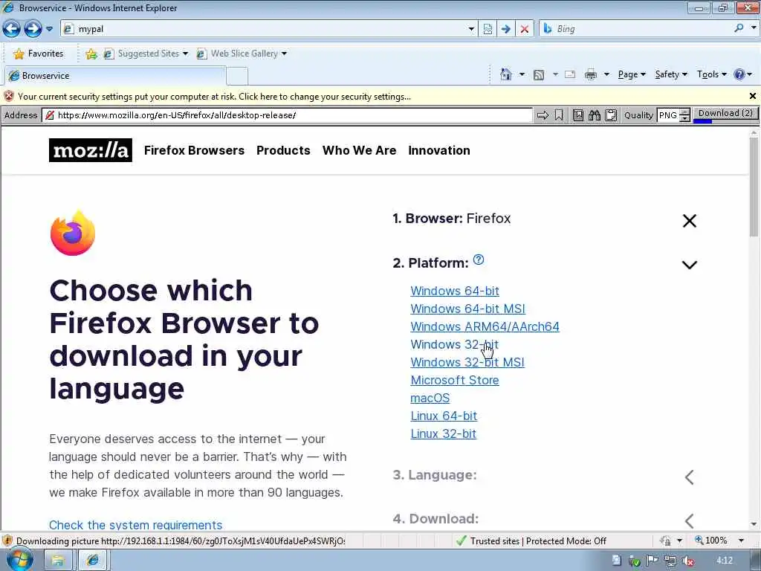Click the Browservice clipboard icon
The height and width of the screenshot is (571, 761).
click(x=611, y=115)
